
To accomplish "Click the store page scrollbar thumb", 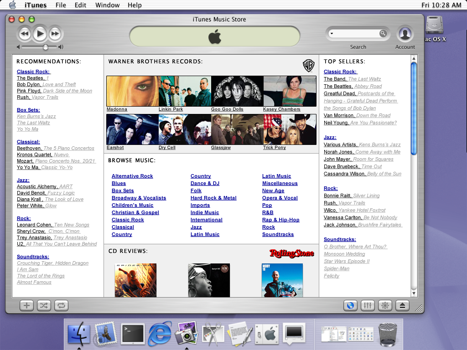I will pyautogui.click(x=414, y=108).
